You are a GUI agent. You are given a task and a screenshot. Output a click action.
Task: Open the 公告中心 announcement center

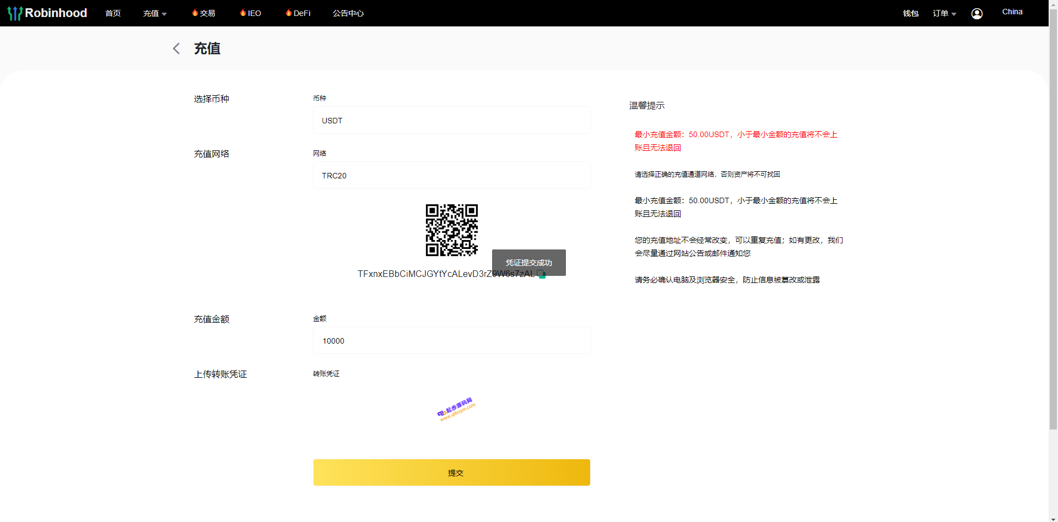pyautogui.click(x=348, y=13)
